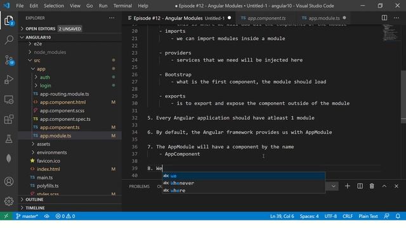
Task: Select the 'whenever' autocomplete suggestion
Action: point(244,183)
